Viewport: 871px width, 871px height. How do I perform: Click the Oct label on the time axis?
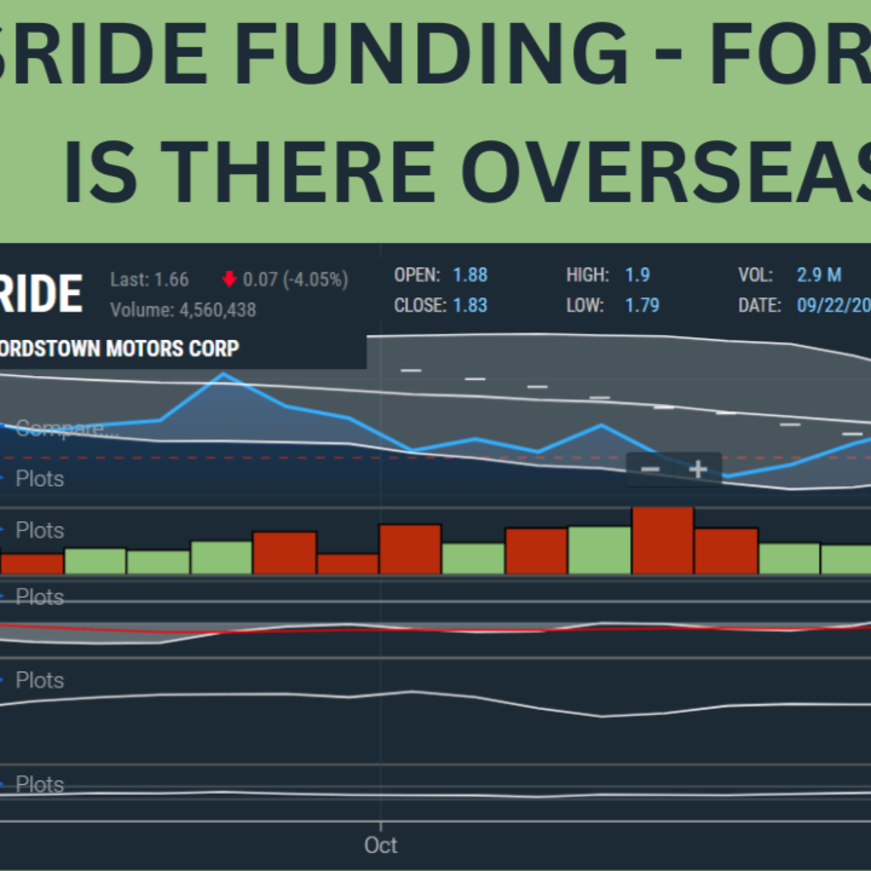click(x=381, y=845)
